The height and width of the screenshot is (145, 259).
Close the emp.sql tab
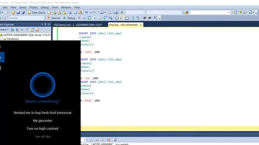tap(141, 25)
